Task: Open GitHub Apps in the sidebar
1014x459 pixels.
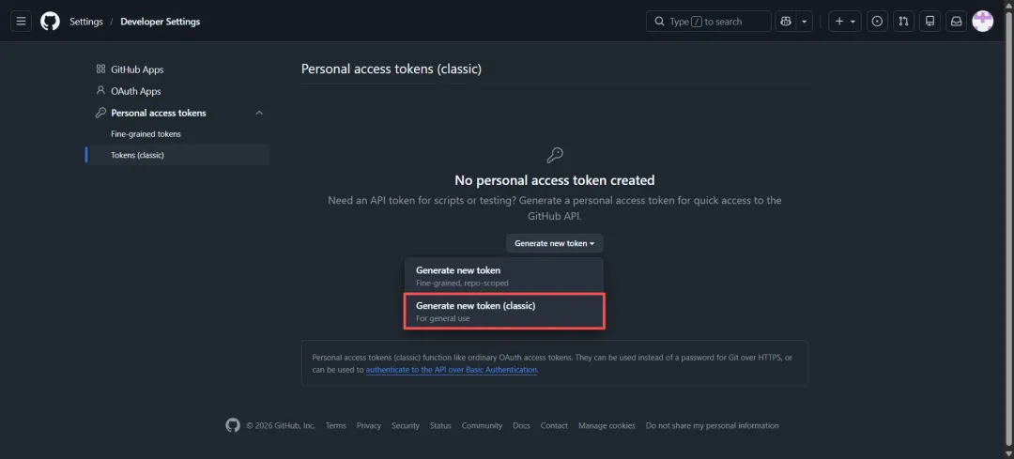Action: (x=137, y=69)
